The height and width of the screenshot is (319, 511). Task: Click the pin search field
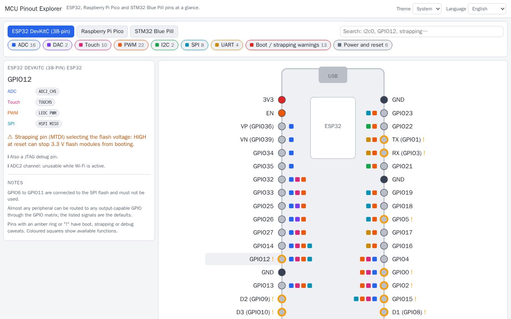(422, 32)
